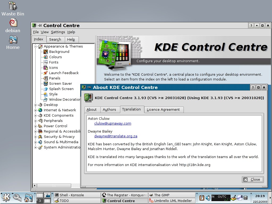This screenshot has height=204, width=272.
Task: Collapse the Appearance & Themes tree branch
Action: point(35,46)
